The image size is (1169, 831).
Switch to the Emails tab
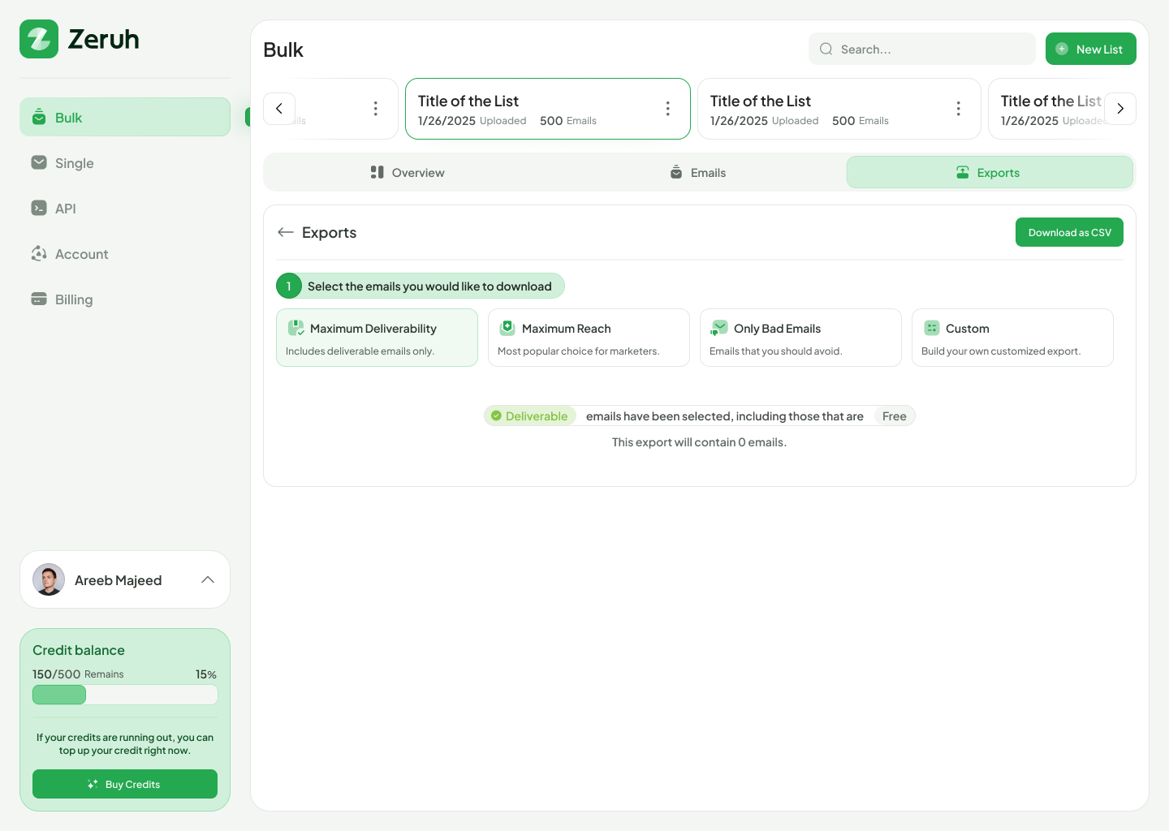[698, 172]
